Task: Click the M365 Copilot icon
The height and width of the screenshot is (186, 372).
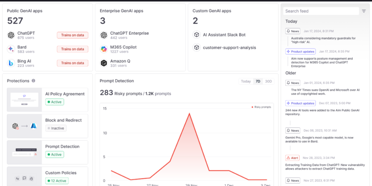Action: coord(104,49)
